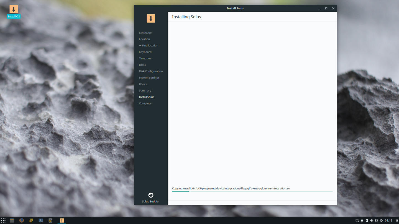This screenshot has height=224, width=399.
Task: Open the Budgie applications menu grid
Action: click(x=3, y=220)
